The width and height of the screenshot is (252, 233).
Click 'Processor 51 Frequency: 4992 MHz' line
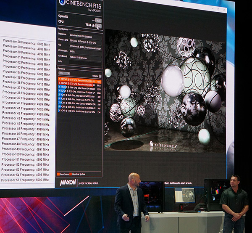click(x=25, y=159)
